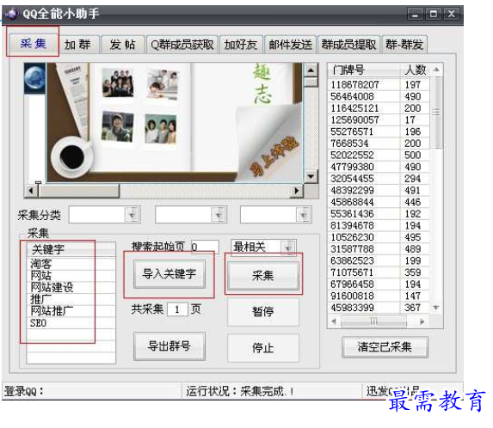
Task: Click group list horizontal scroll-right arrow
Action: (422, 321)
